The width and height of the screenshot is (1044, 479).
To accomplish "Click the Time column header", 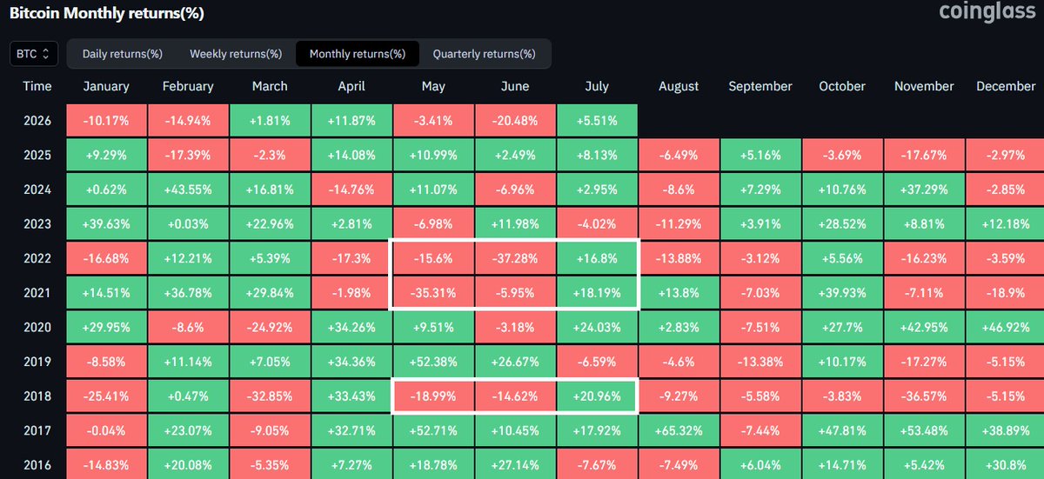I will [37, 86].
